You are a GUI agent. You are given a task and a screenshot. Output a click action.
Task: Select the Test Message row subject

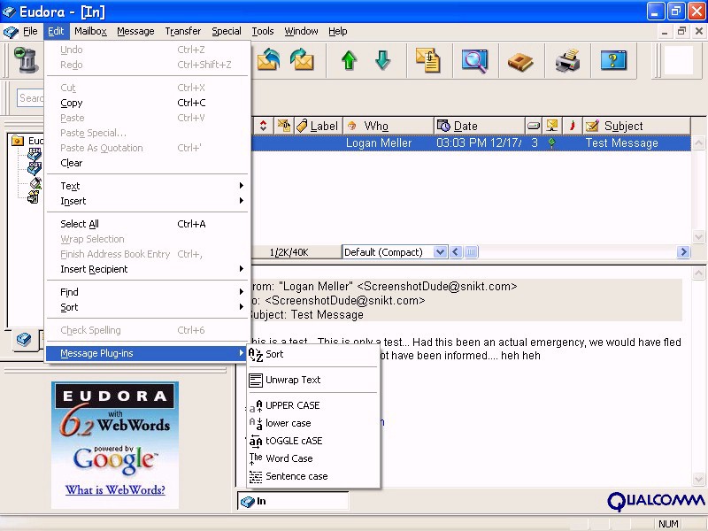(x=622, y=143)
